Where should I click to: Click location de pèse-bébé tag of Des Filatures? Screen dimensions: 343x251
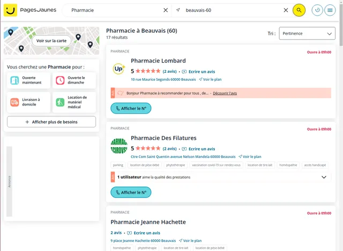pos(145,165)
